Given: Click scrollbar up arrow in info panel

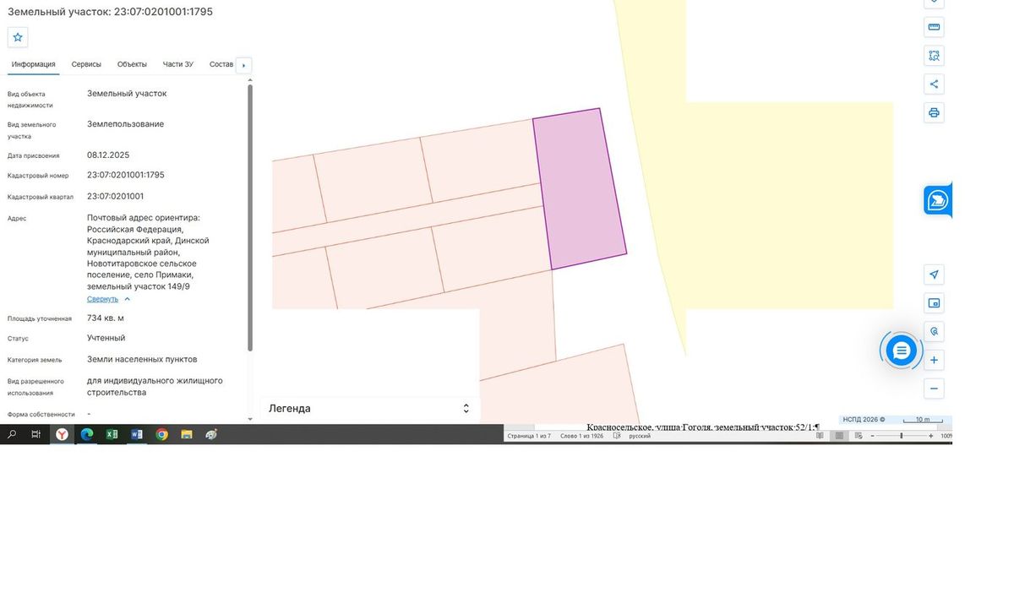Looking at the screenshot, I should pyautogui.click(x=250, y=79).
